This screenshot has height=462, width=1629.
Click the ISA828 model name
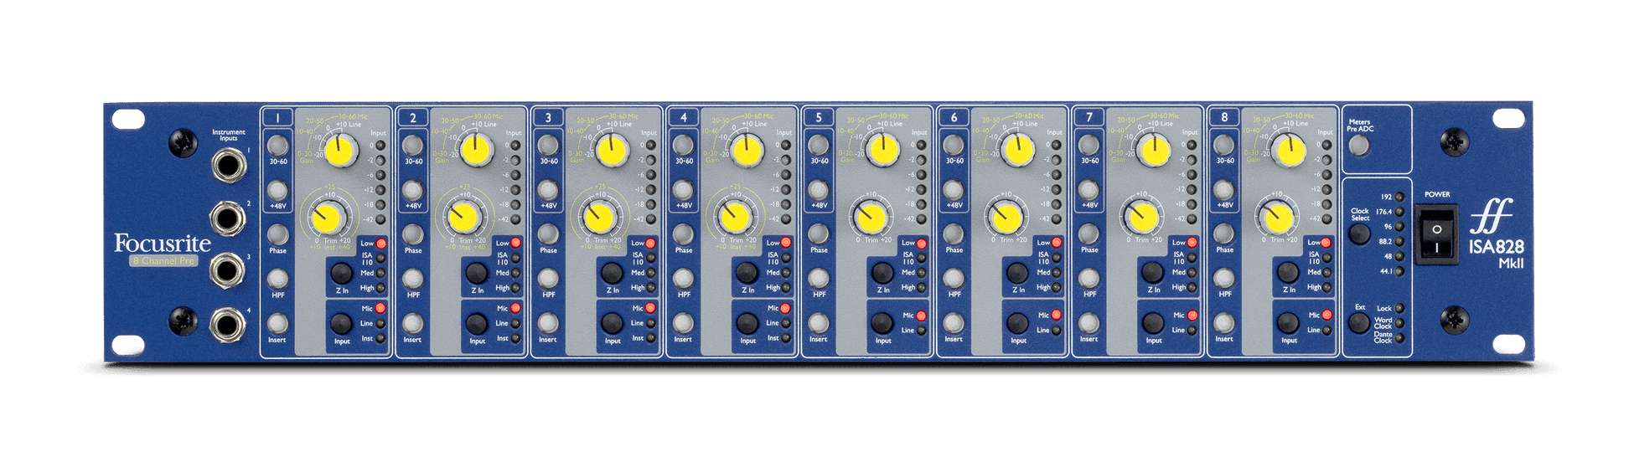1497,247
